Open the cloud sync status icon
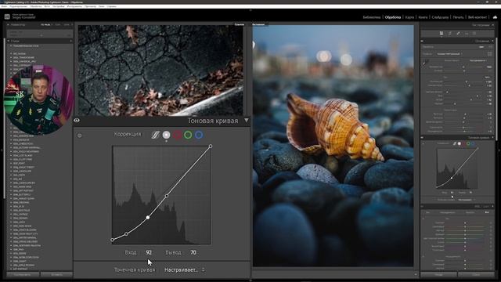 pyautogui.click(x=495, y=17)
